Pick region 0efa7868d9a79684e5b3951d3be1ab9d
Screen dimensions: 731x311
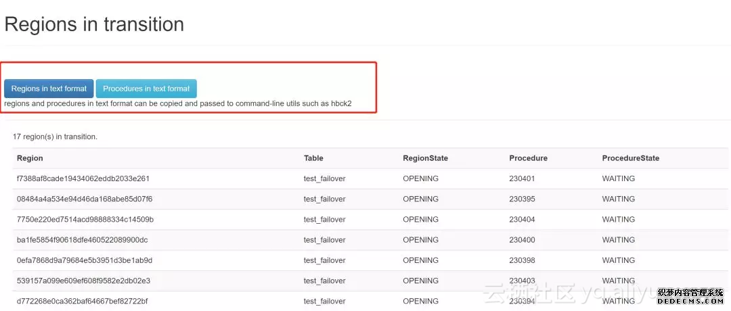pos(85,260)
